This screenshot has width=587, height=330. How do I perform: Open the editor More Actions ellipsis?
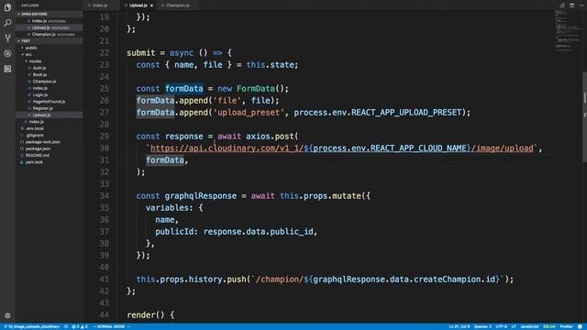[x=581, y=5]
